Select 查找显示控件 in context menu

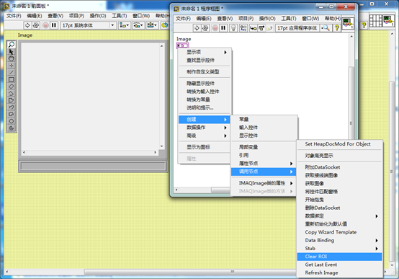tap(205, 60)
